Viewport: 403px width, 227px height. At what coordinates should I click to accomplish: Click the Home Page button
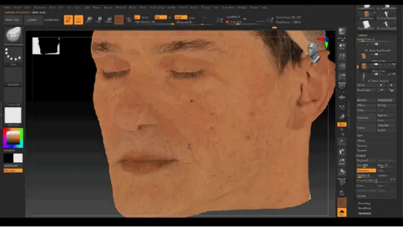(x=12, y=20)
